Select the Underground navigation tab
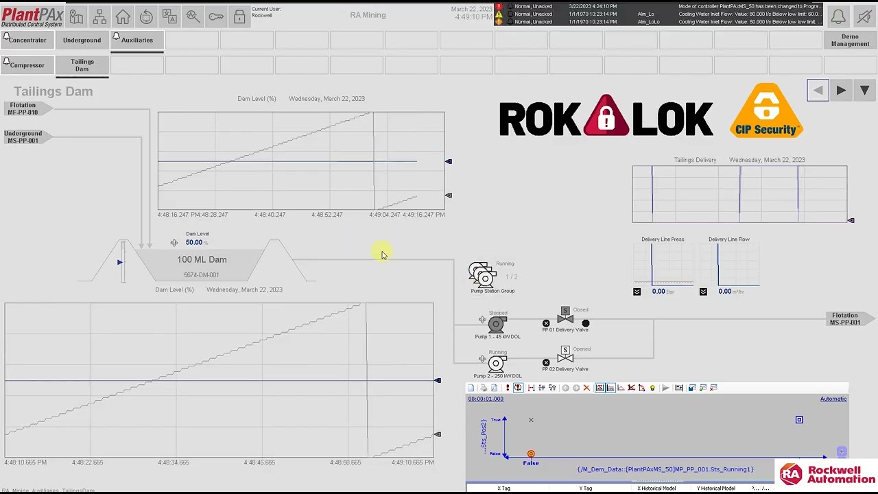Viewport: 878px width, 494px height. 82,40
